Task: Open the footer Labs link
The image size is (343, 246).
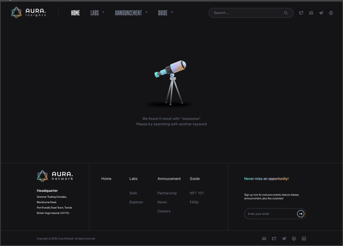Action: 133,179
